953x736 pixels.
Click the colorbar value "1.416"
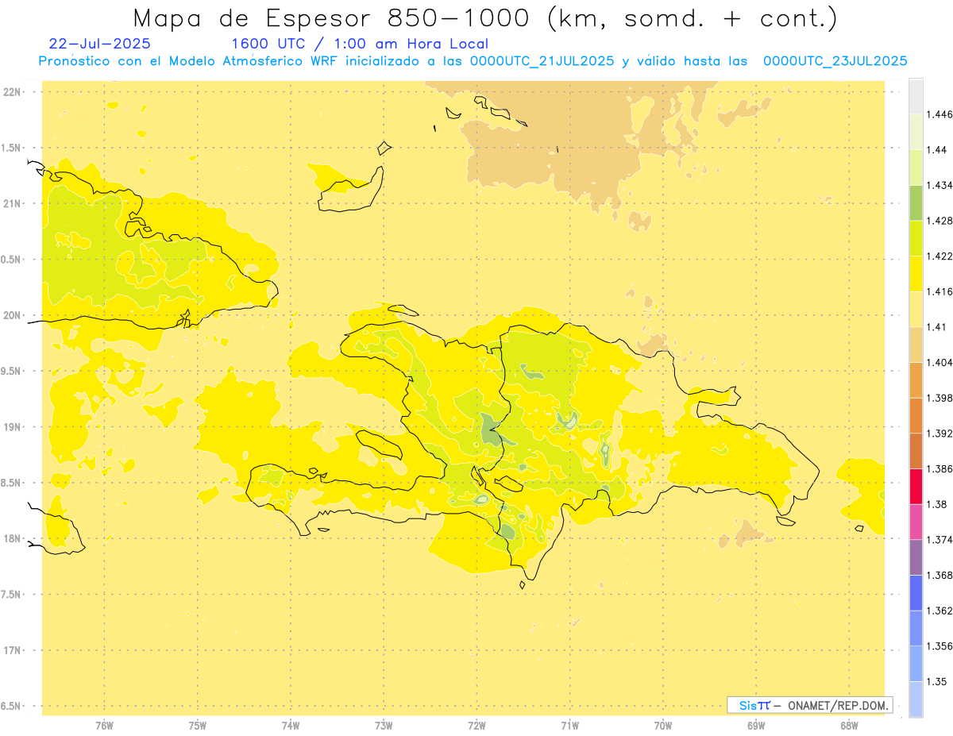pyautogui.click(x=939, y=291)
